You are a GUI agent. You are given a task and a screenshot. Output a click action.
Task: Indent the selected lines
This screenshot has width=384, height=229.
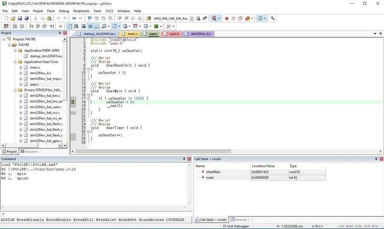(120, 18)
